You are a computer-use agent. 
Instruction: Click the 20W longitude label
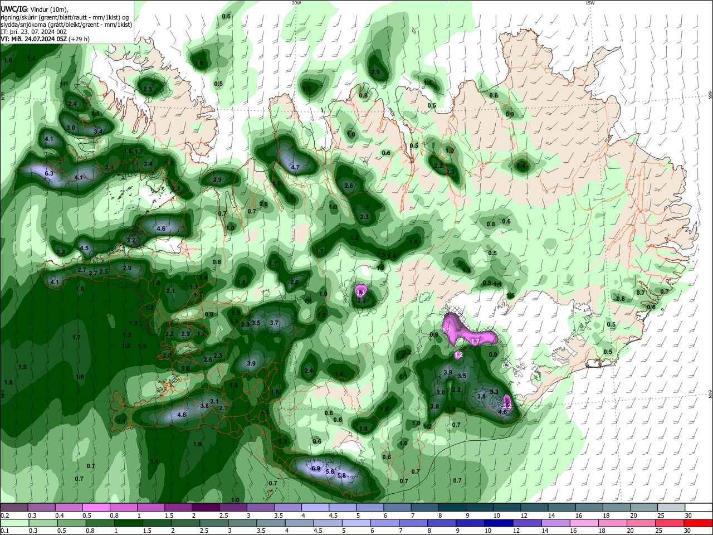(296, 3)
